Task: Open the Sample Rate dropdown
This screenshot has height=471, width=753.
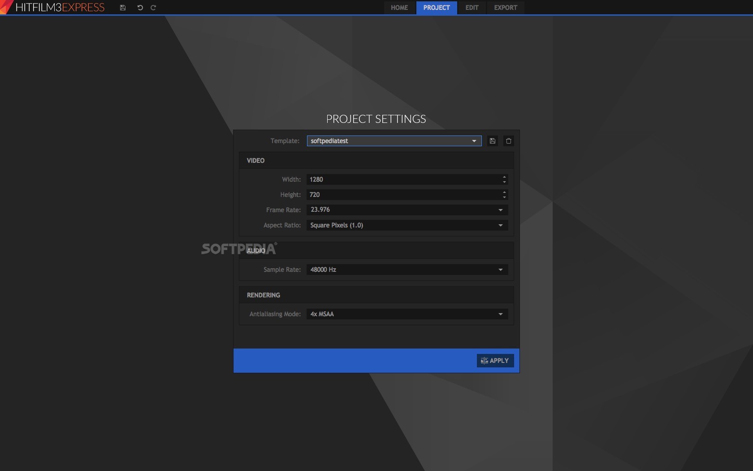Action: coord(500,270)
